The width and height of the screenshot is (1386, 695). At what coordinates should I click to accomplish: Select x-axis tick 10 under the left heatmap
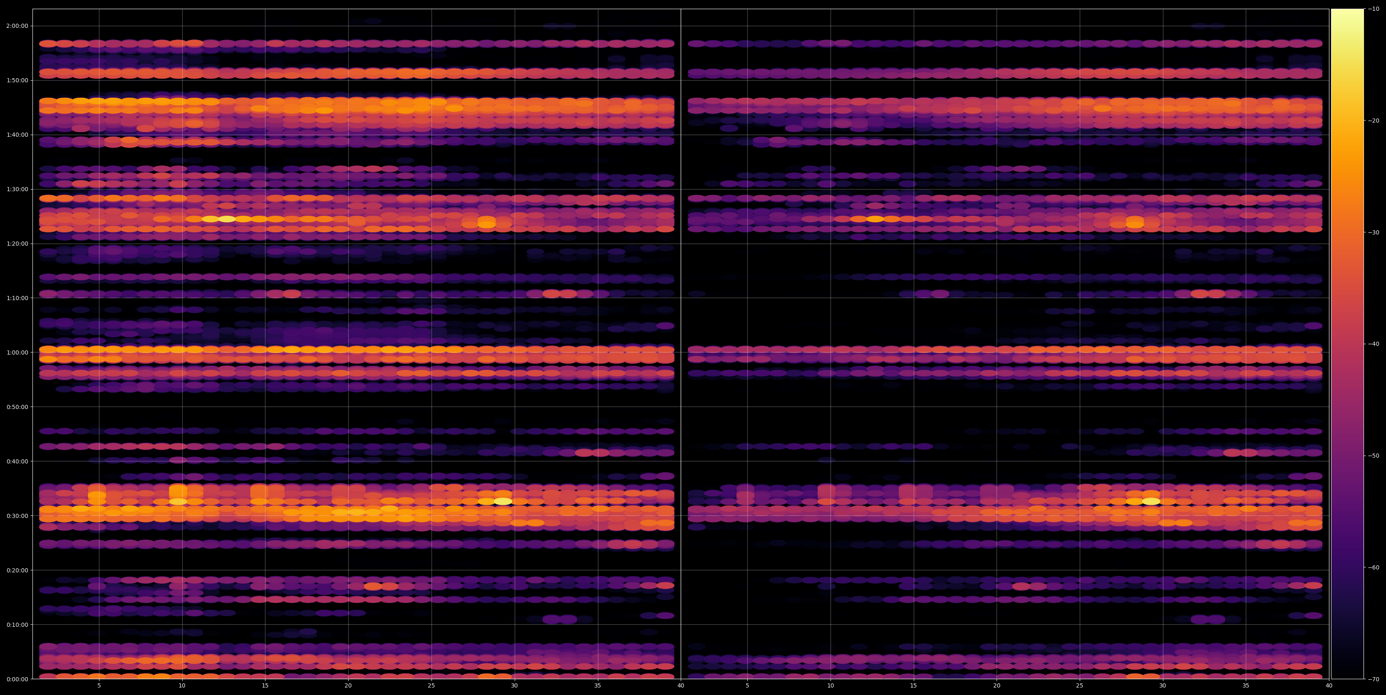pos(182,686)
